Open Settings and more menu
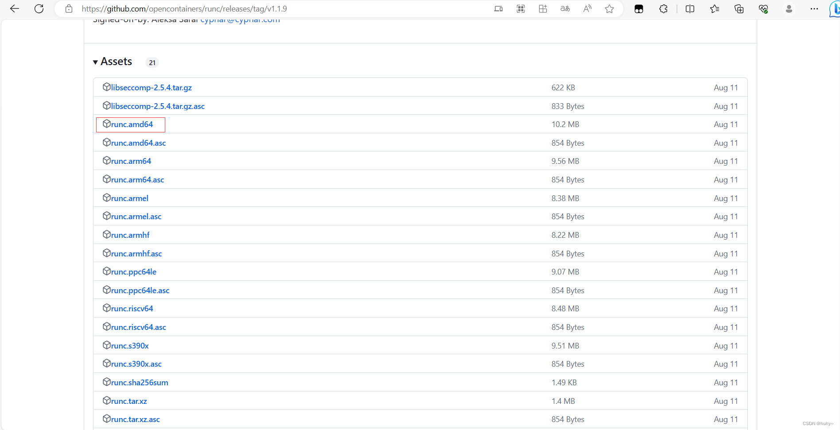 coord(814,9)
